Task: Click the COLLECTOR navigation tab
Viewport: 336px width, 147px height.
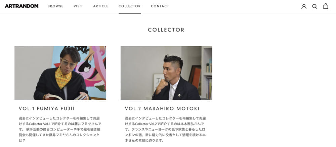Action: (x=130, y=6)
